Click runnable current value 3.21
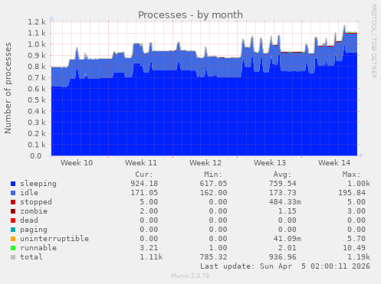 [x=149, y=248]
